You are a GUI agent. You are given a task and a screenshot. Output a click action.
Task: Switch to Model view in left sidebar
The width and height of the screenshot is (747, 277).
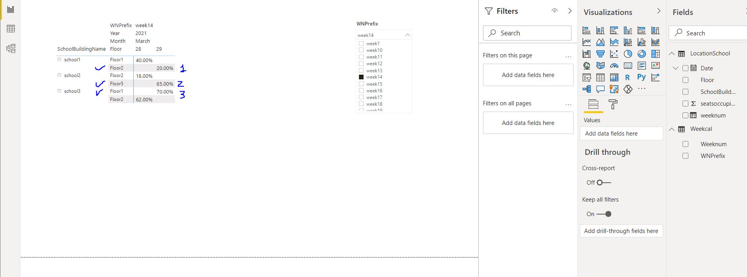[x=11, y=48]
